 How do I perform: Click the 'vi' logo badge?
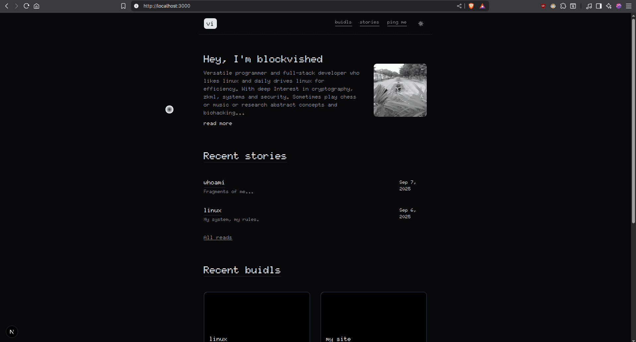[210, 24]
